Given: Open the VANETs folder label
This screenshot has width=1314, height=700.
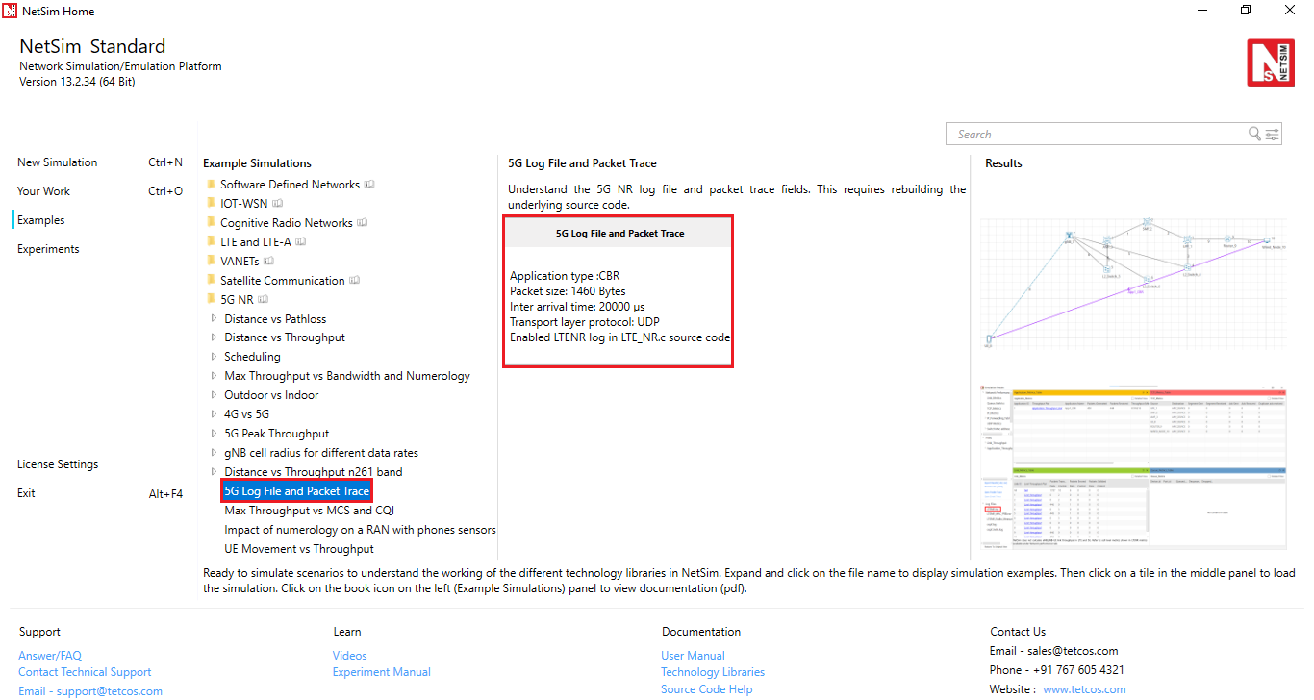Looking at the screenshot, I should [240, 262].
